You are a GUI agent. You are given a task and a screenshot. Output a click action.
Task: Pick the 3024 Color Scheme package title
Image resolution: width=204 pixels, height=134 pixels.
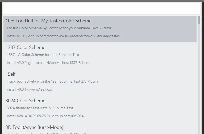pos(26,101)
